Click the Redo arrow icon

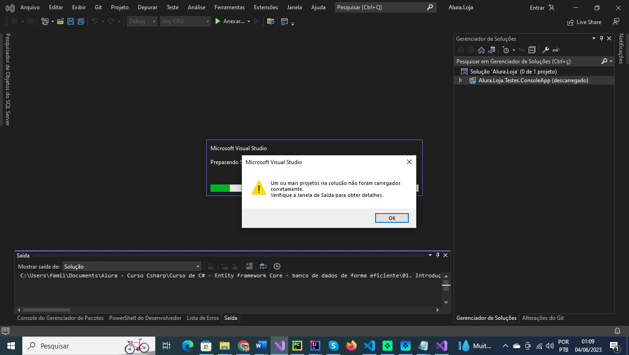(111, 21)
